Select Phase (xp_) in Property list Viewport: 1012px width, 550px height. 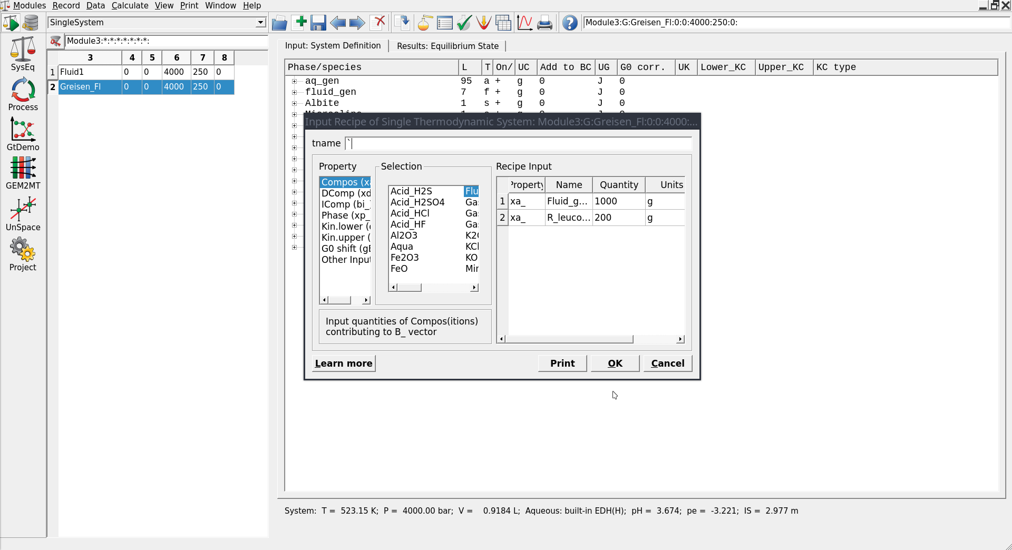point(346,215)
